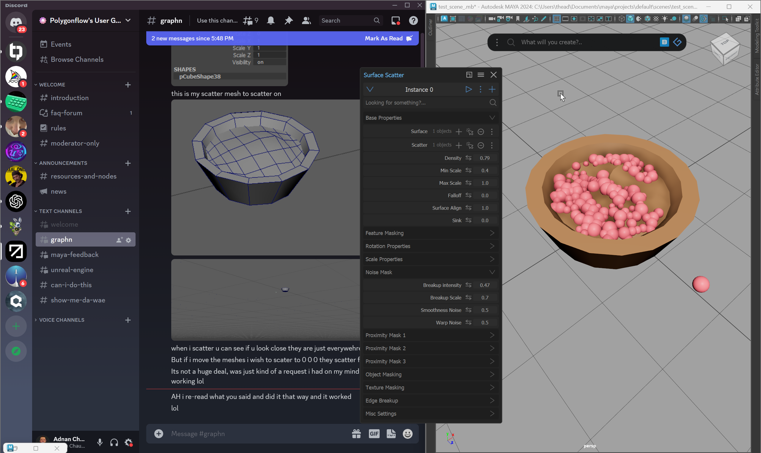This screenshot has width=761, height=453.
Task: Pick Scatter object from scene using cursor icon
Action: tap(470, 145)
